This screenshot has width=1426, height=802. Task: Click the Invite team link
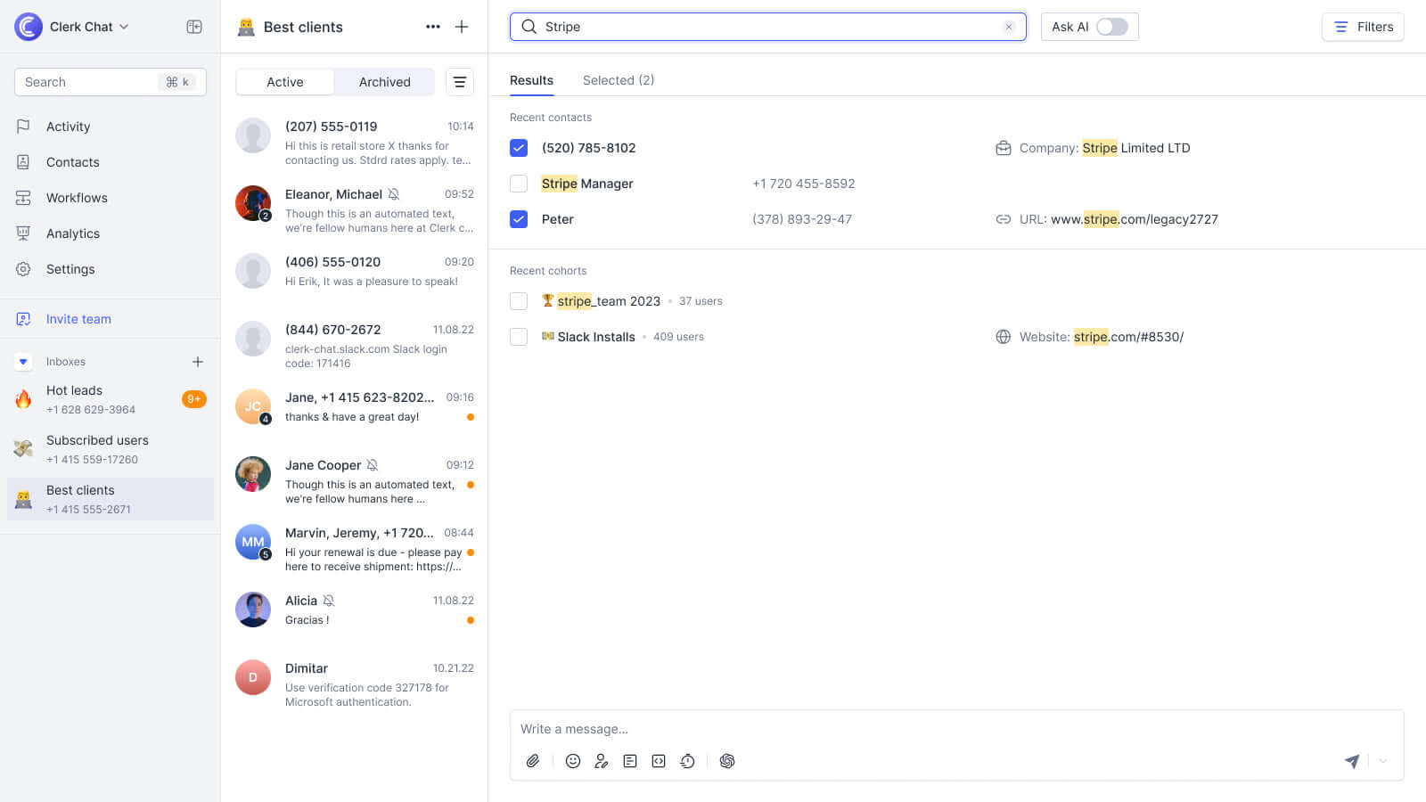[x=78, y=319]
